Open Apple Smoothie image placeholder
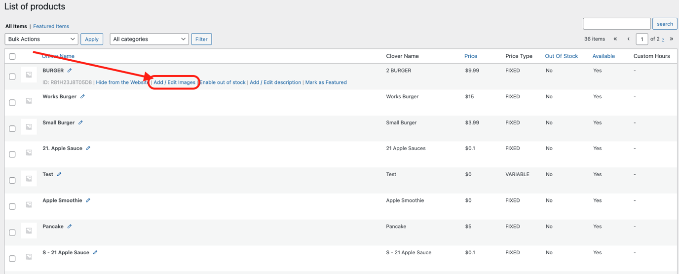The image size is (679, 274). coord(29,204)
